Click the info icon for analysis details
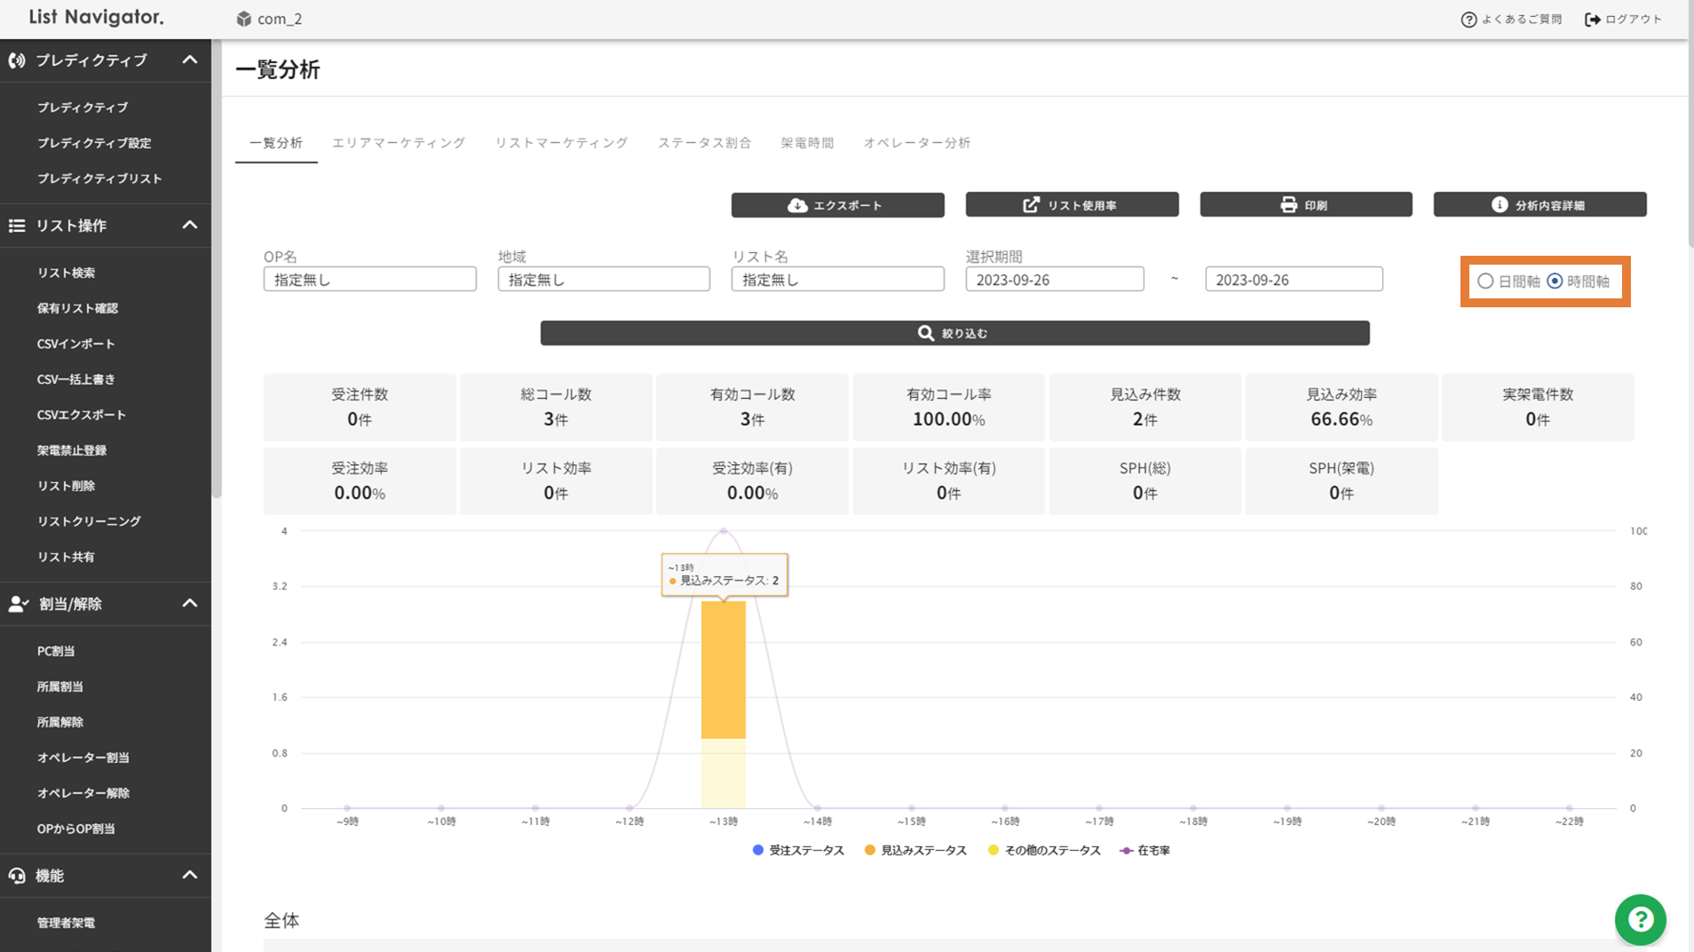 pos(1499,204)
